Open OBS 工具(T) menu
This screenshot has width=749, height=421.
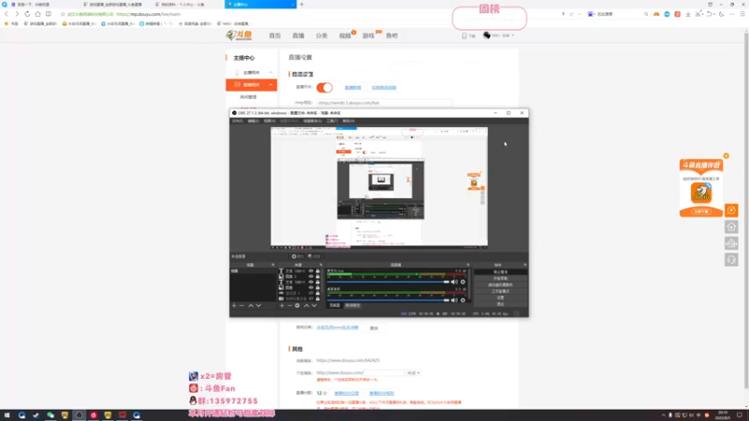click(x=332, y=122)
